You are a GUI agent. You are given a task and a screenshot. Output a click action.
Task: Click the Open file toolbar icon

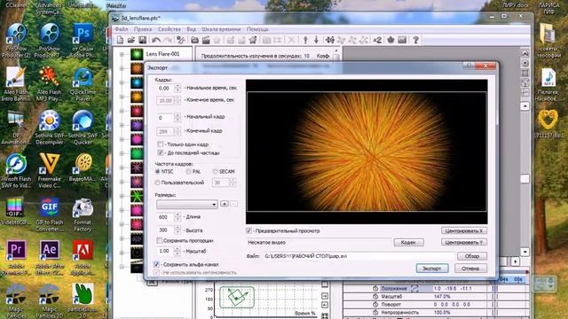click(131, 40)
